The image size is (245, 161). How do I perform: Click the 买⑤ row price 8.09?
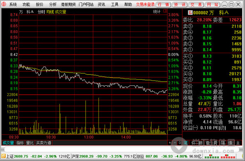pyautogui.click(x=207, y=80)
